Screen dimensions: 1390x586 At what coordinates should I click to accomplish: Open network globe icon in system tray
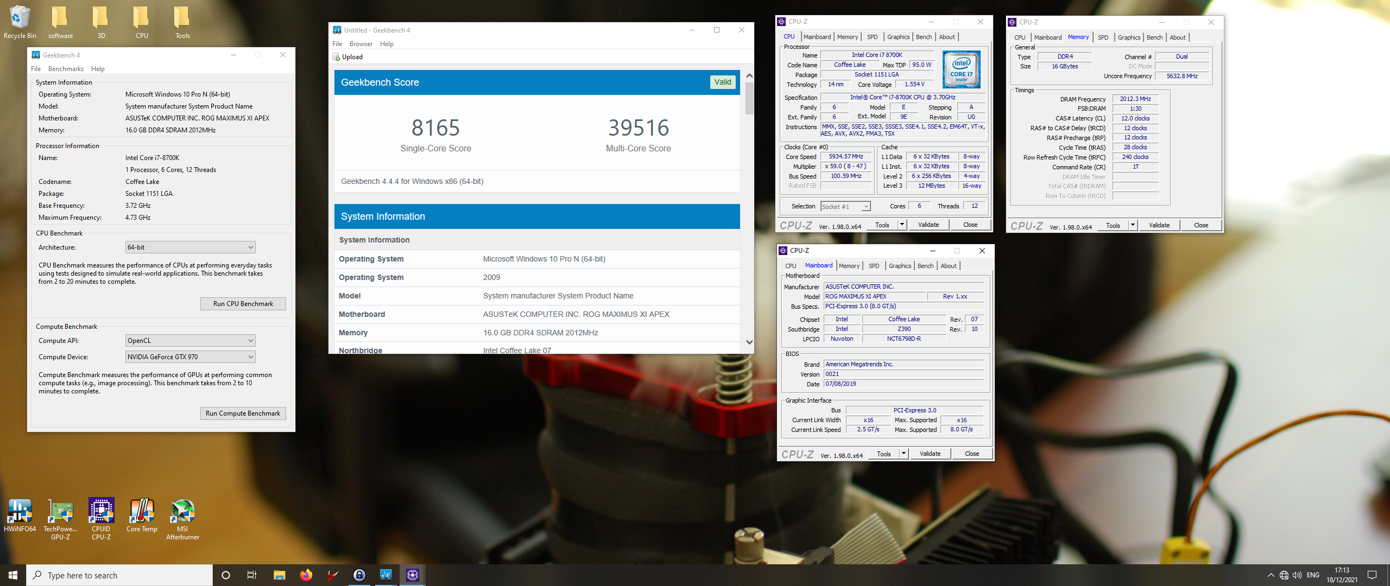[x=1284, y=575]
